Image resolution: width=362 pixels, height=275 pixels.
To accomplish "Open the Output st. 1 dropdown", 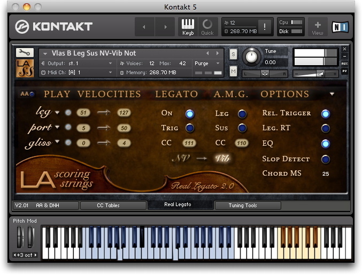I will 77,63.
